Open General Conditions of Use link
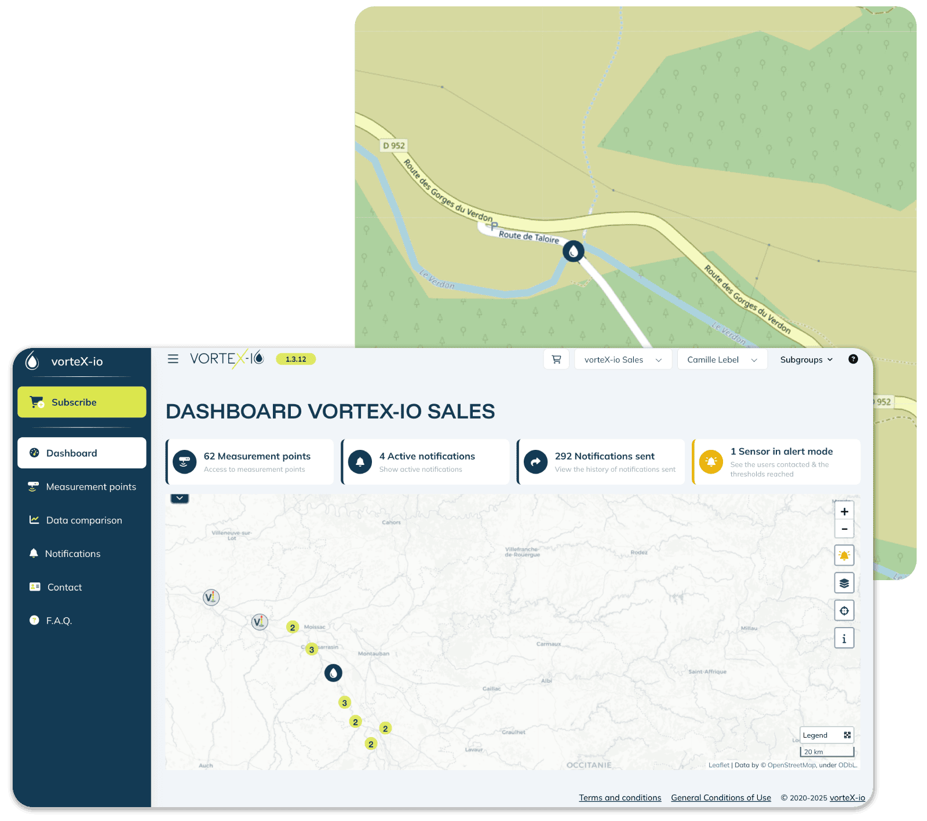The width and height of the screenshot is (927, 821). coord(721,797)
